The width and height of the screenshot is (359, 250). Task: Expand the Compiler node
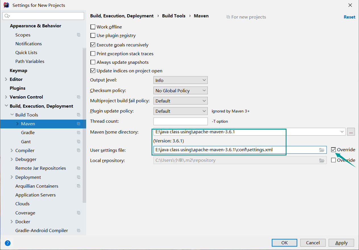(12, 150)
